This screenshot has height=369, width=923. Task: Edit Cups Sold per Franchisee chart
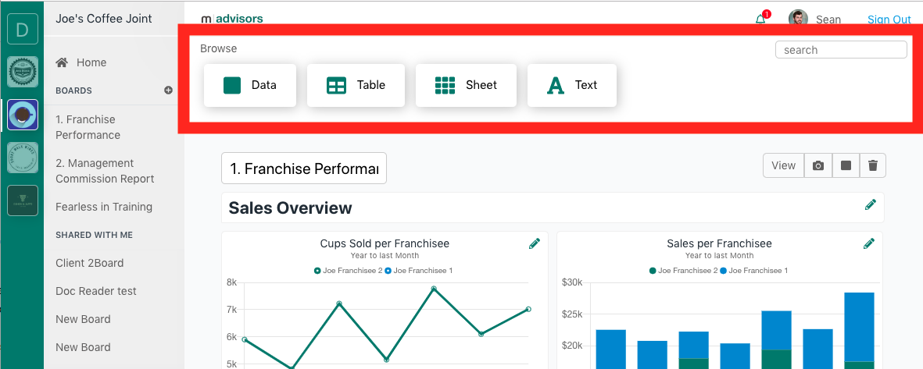pos(534,243)
